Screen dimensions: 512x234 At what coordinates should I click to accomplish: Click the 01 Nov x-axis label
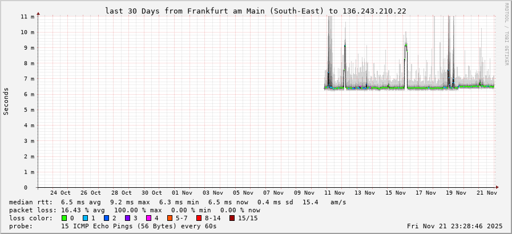(182, 193)
